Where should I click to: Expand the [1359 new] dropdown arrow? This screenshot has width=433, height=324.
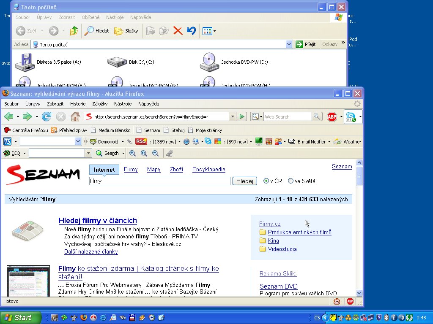(x=179, y=142)
